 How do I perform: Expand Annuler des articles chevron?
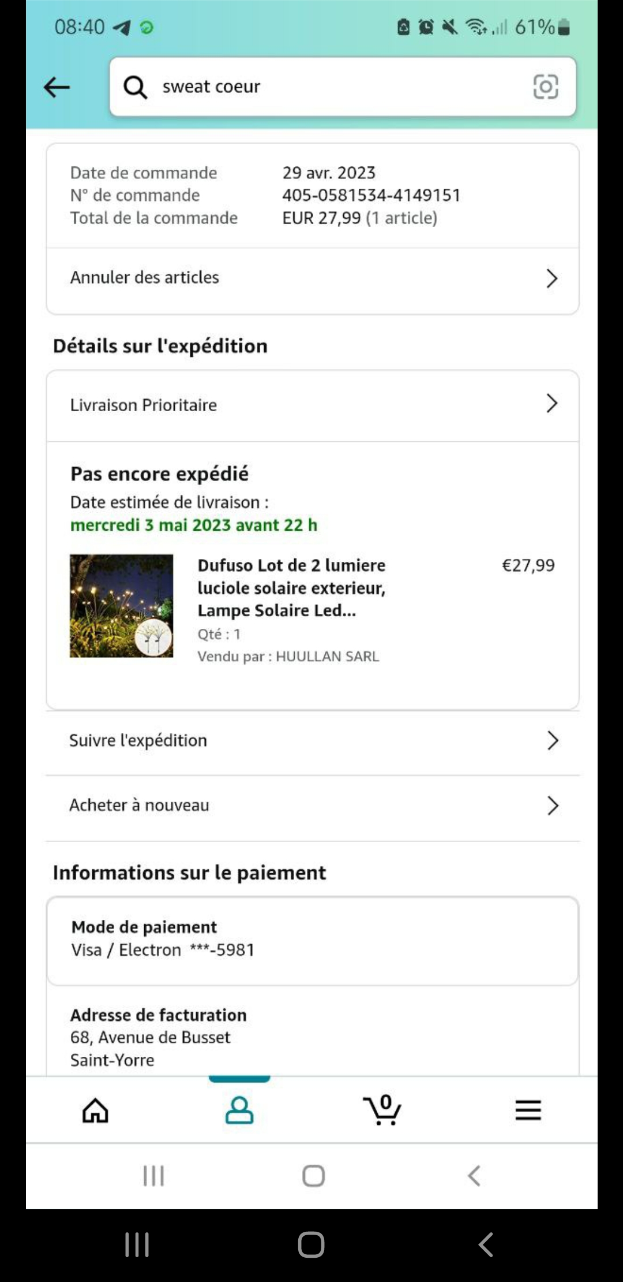point(551,278)
